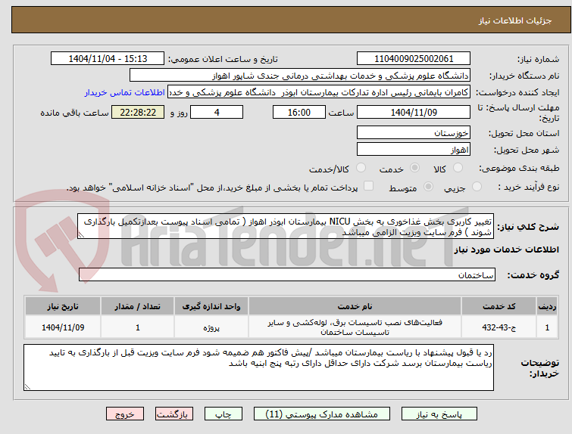Click the واحد اندازه گیری column header
572x434 pixels.
coord(211,306)
